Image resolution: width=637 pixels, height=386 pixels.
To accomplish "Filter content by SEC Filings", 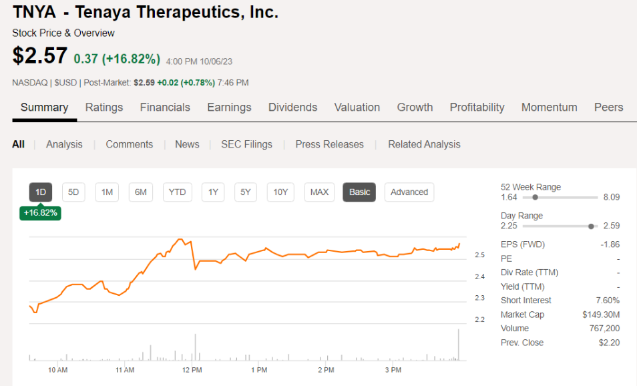I will click(x=247, y=144).
